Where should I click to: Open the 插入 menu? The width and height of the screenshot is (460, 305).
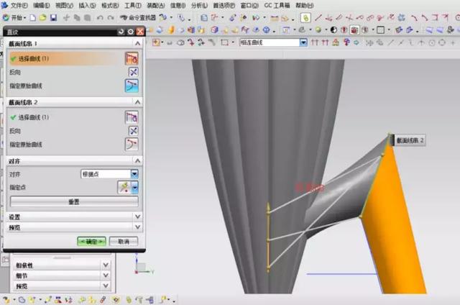(87, 5)
